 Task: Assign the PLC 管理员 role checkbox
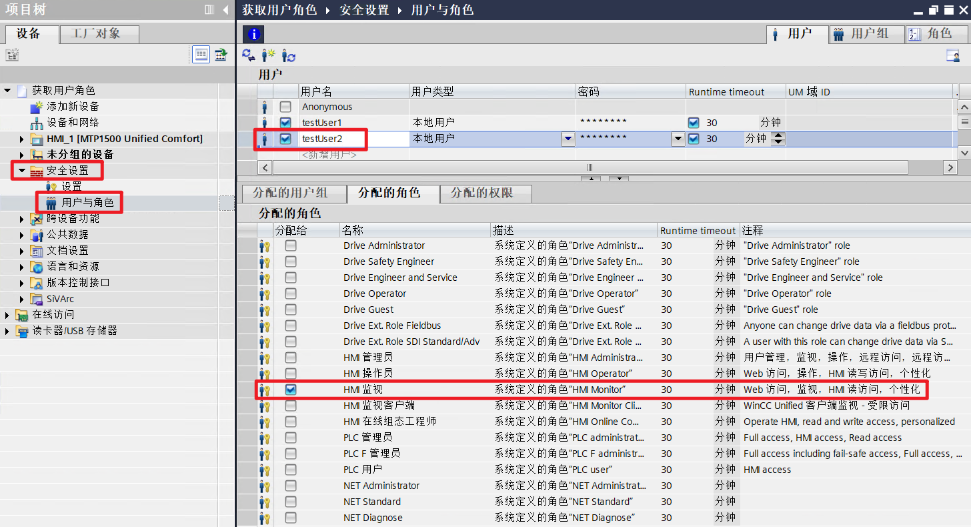pos(291,438)
